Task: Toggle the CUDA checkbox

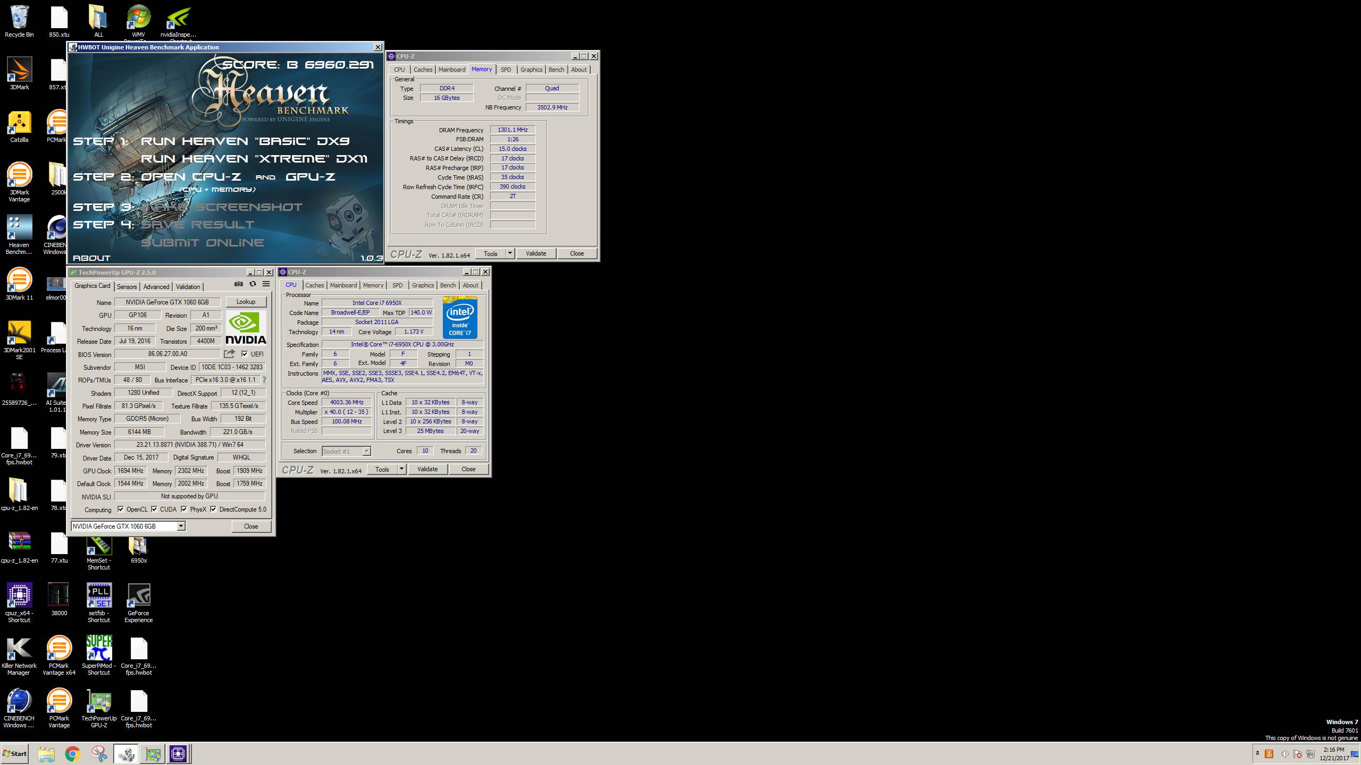Action: pos(154,509)
